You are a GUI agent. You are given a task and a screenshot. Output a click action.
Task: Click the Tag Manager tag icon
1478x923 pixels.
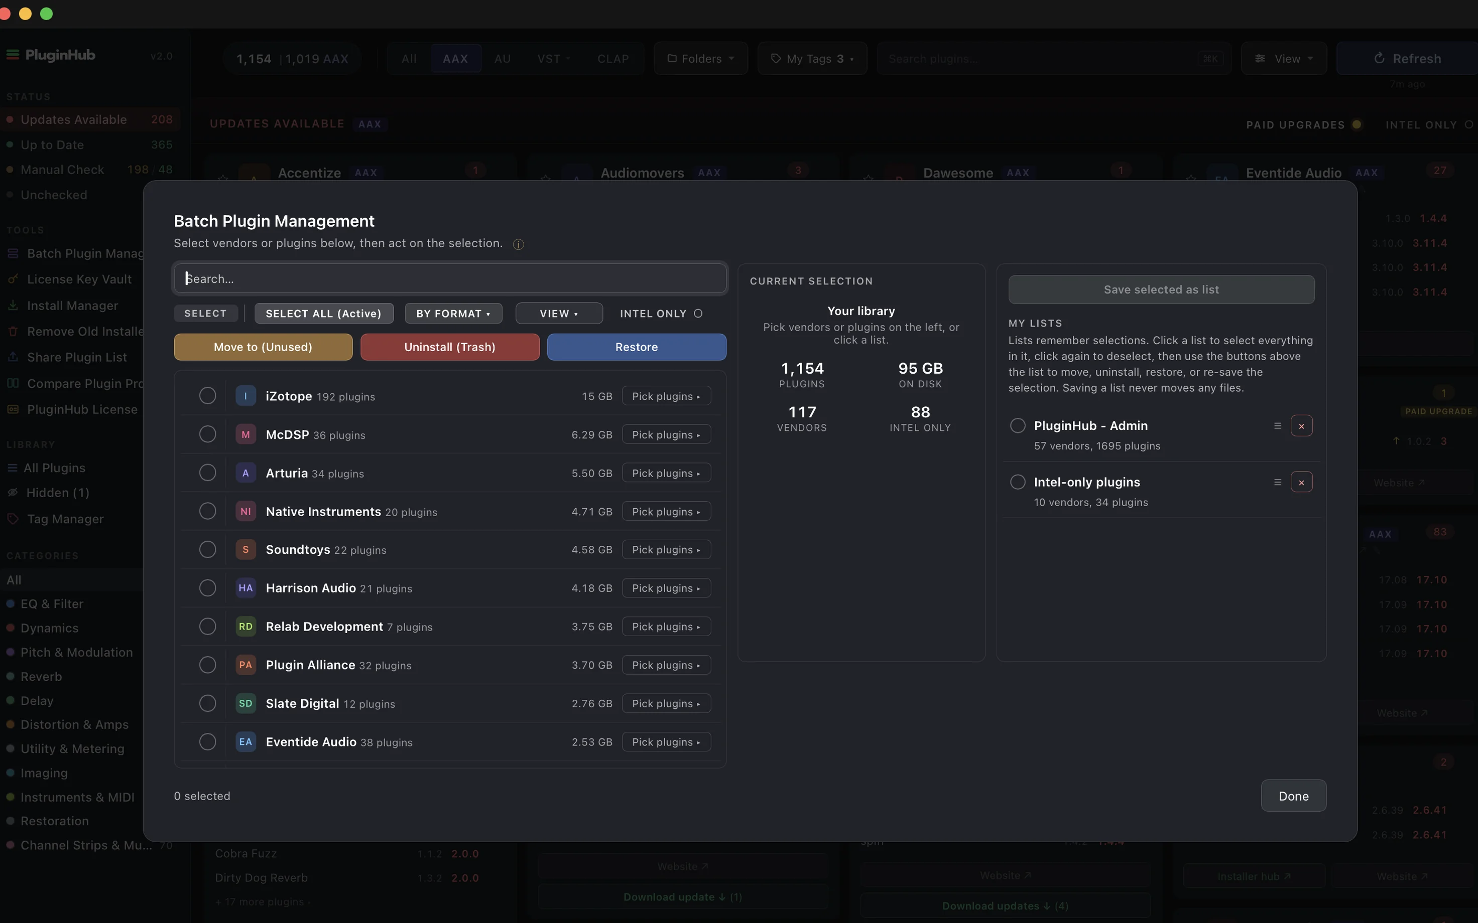tap(13, 519)
